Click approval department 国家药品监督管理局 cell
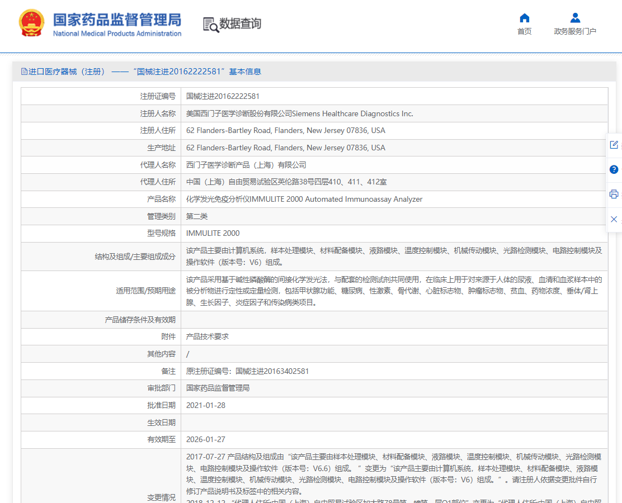Screen dimensions: 622x503 (x=218, y=388)
